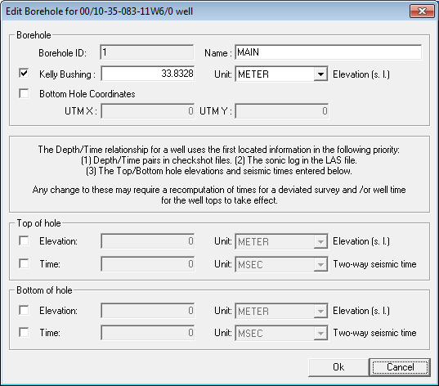Click the Ok button
This screenshot has width=439, height=386.
(338, 367)
